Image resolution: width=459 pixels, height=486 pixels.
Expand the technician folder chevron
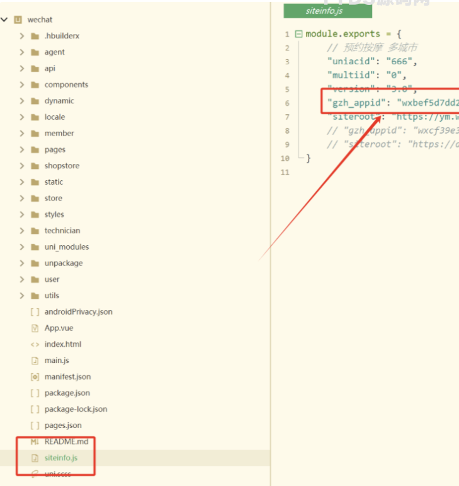pyautogui.click(x=22, y=231)
